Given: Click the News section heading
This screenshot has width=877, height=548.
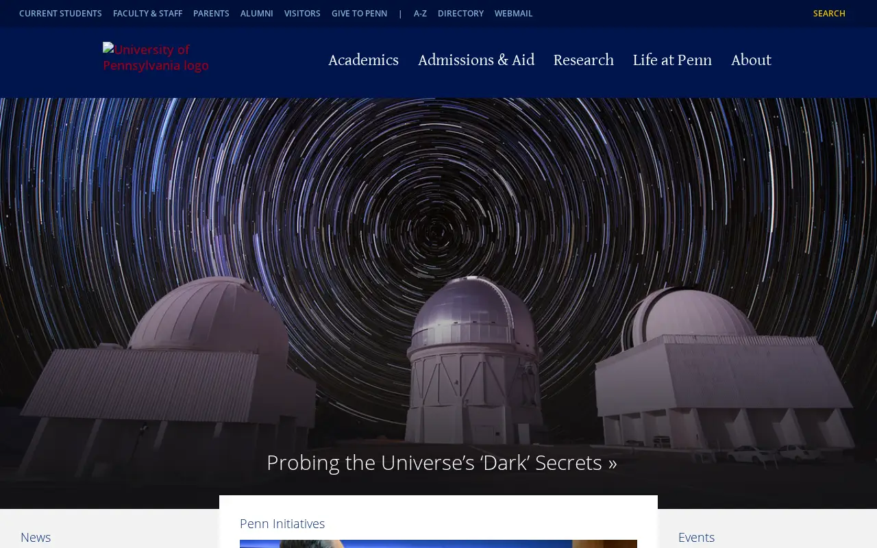Looking at the screenshot, I should point(36,537).
